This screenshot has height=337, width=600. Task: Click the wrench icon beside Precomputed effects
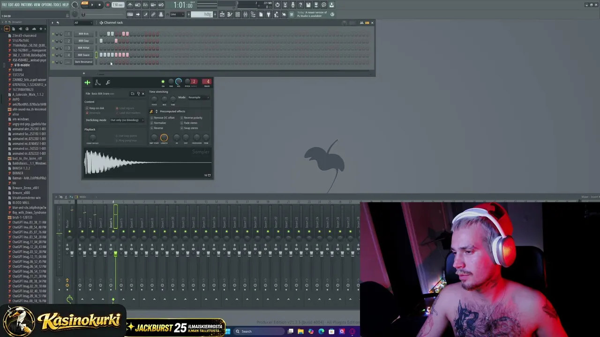coord(151,111)
